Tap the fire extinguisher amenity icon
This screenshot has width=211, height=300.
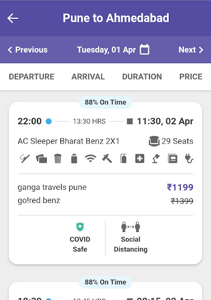click(x=123, y=158)
